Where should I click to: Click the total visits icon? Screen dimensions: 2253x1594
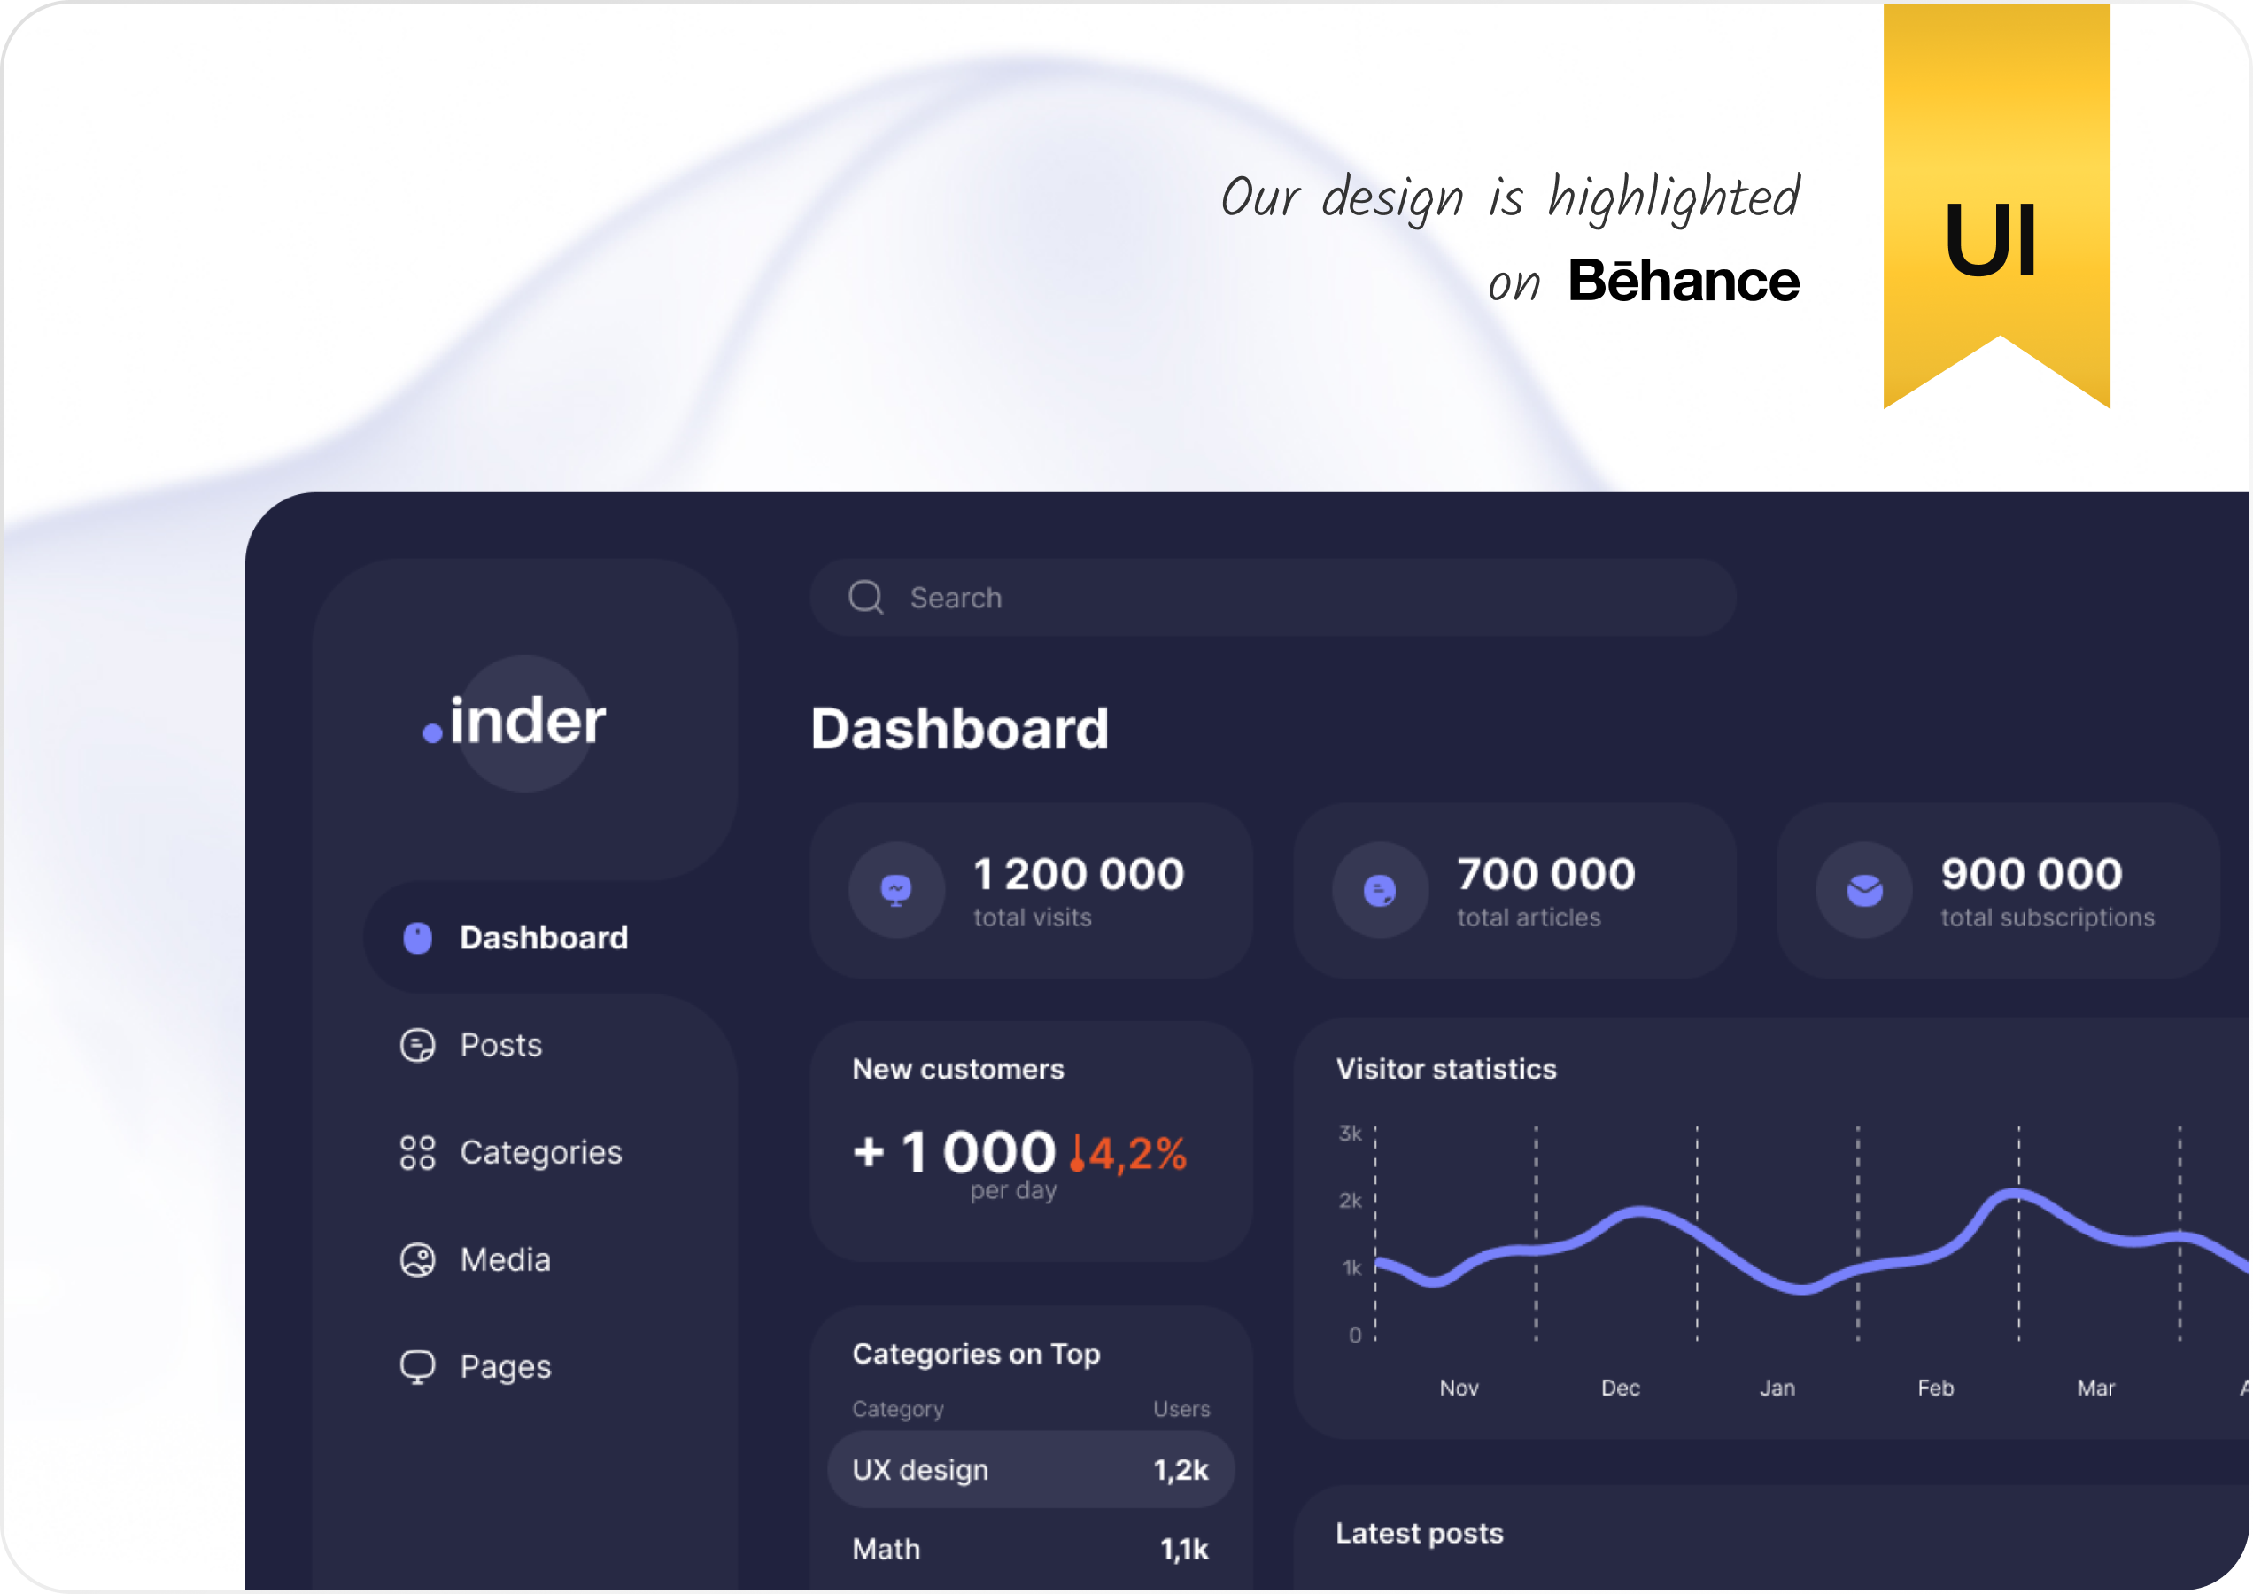pyautogui.click(x=895, y=890)
